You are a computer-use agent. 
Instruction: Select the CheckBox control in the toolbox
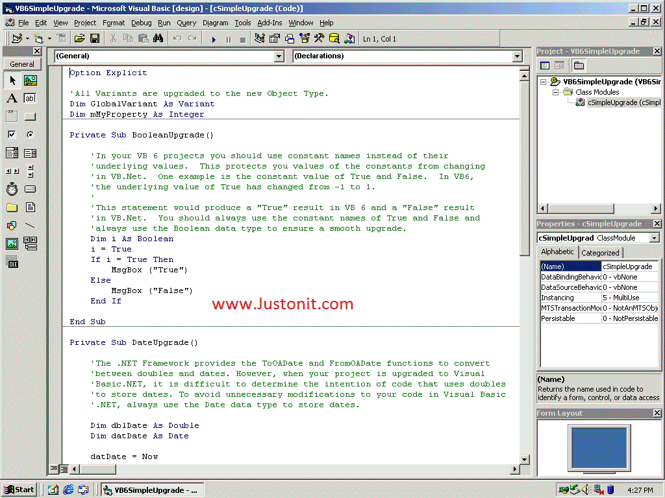[x=12, y=134]
